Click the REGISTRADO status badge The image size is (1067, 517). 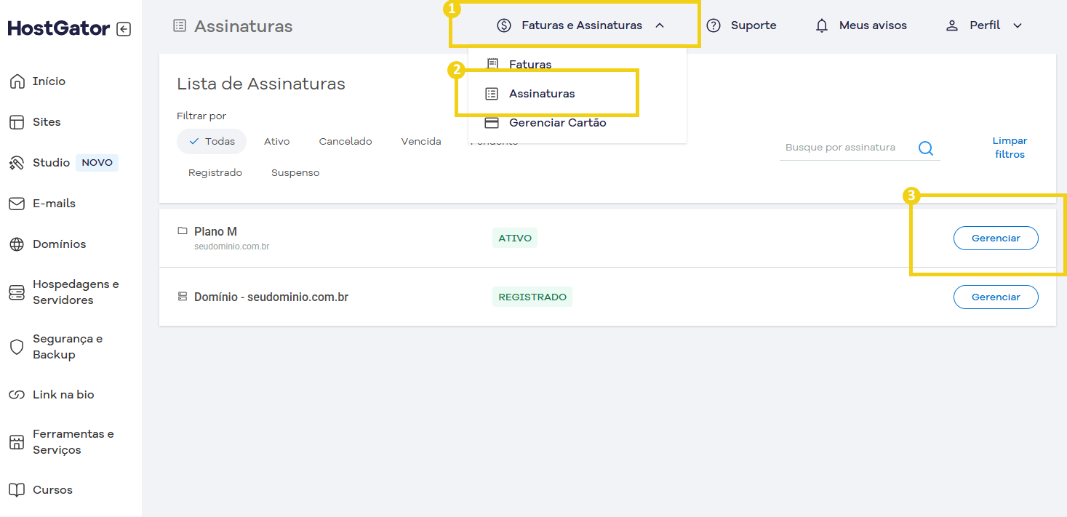coord(532,297)
